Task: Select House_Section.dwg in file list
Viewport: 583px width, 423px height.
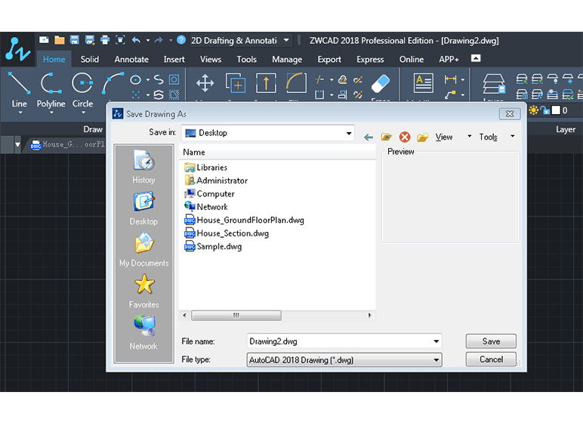Action: pyautogui.click(x=227, y=233)
